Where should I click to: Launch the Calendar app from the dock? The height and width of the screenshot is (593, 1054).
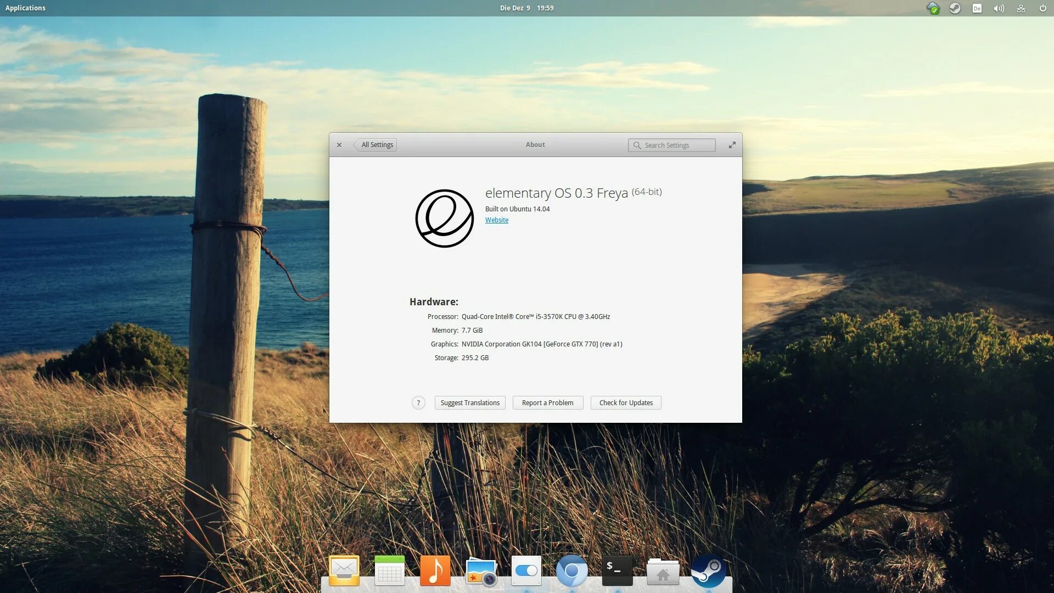point(390,571)
